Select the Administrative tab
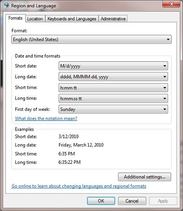 [113, 19]
